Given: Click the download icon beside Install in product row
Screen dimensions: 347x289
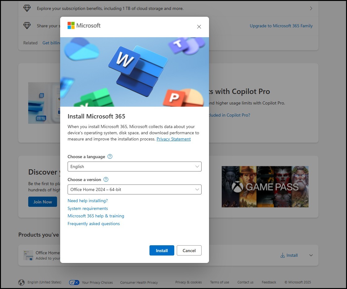Looking at the screenshot, I should click(282, 255).
